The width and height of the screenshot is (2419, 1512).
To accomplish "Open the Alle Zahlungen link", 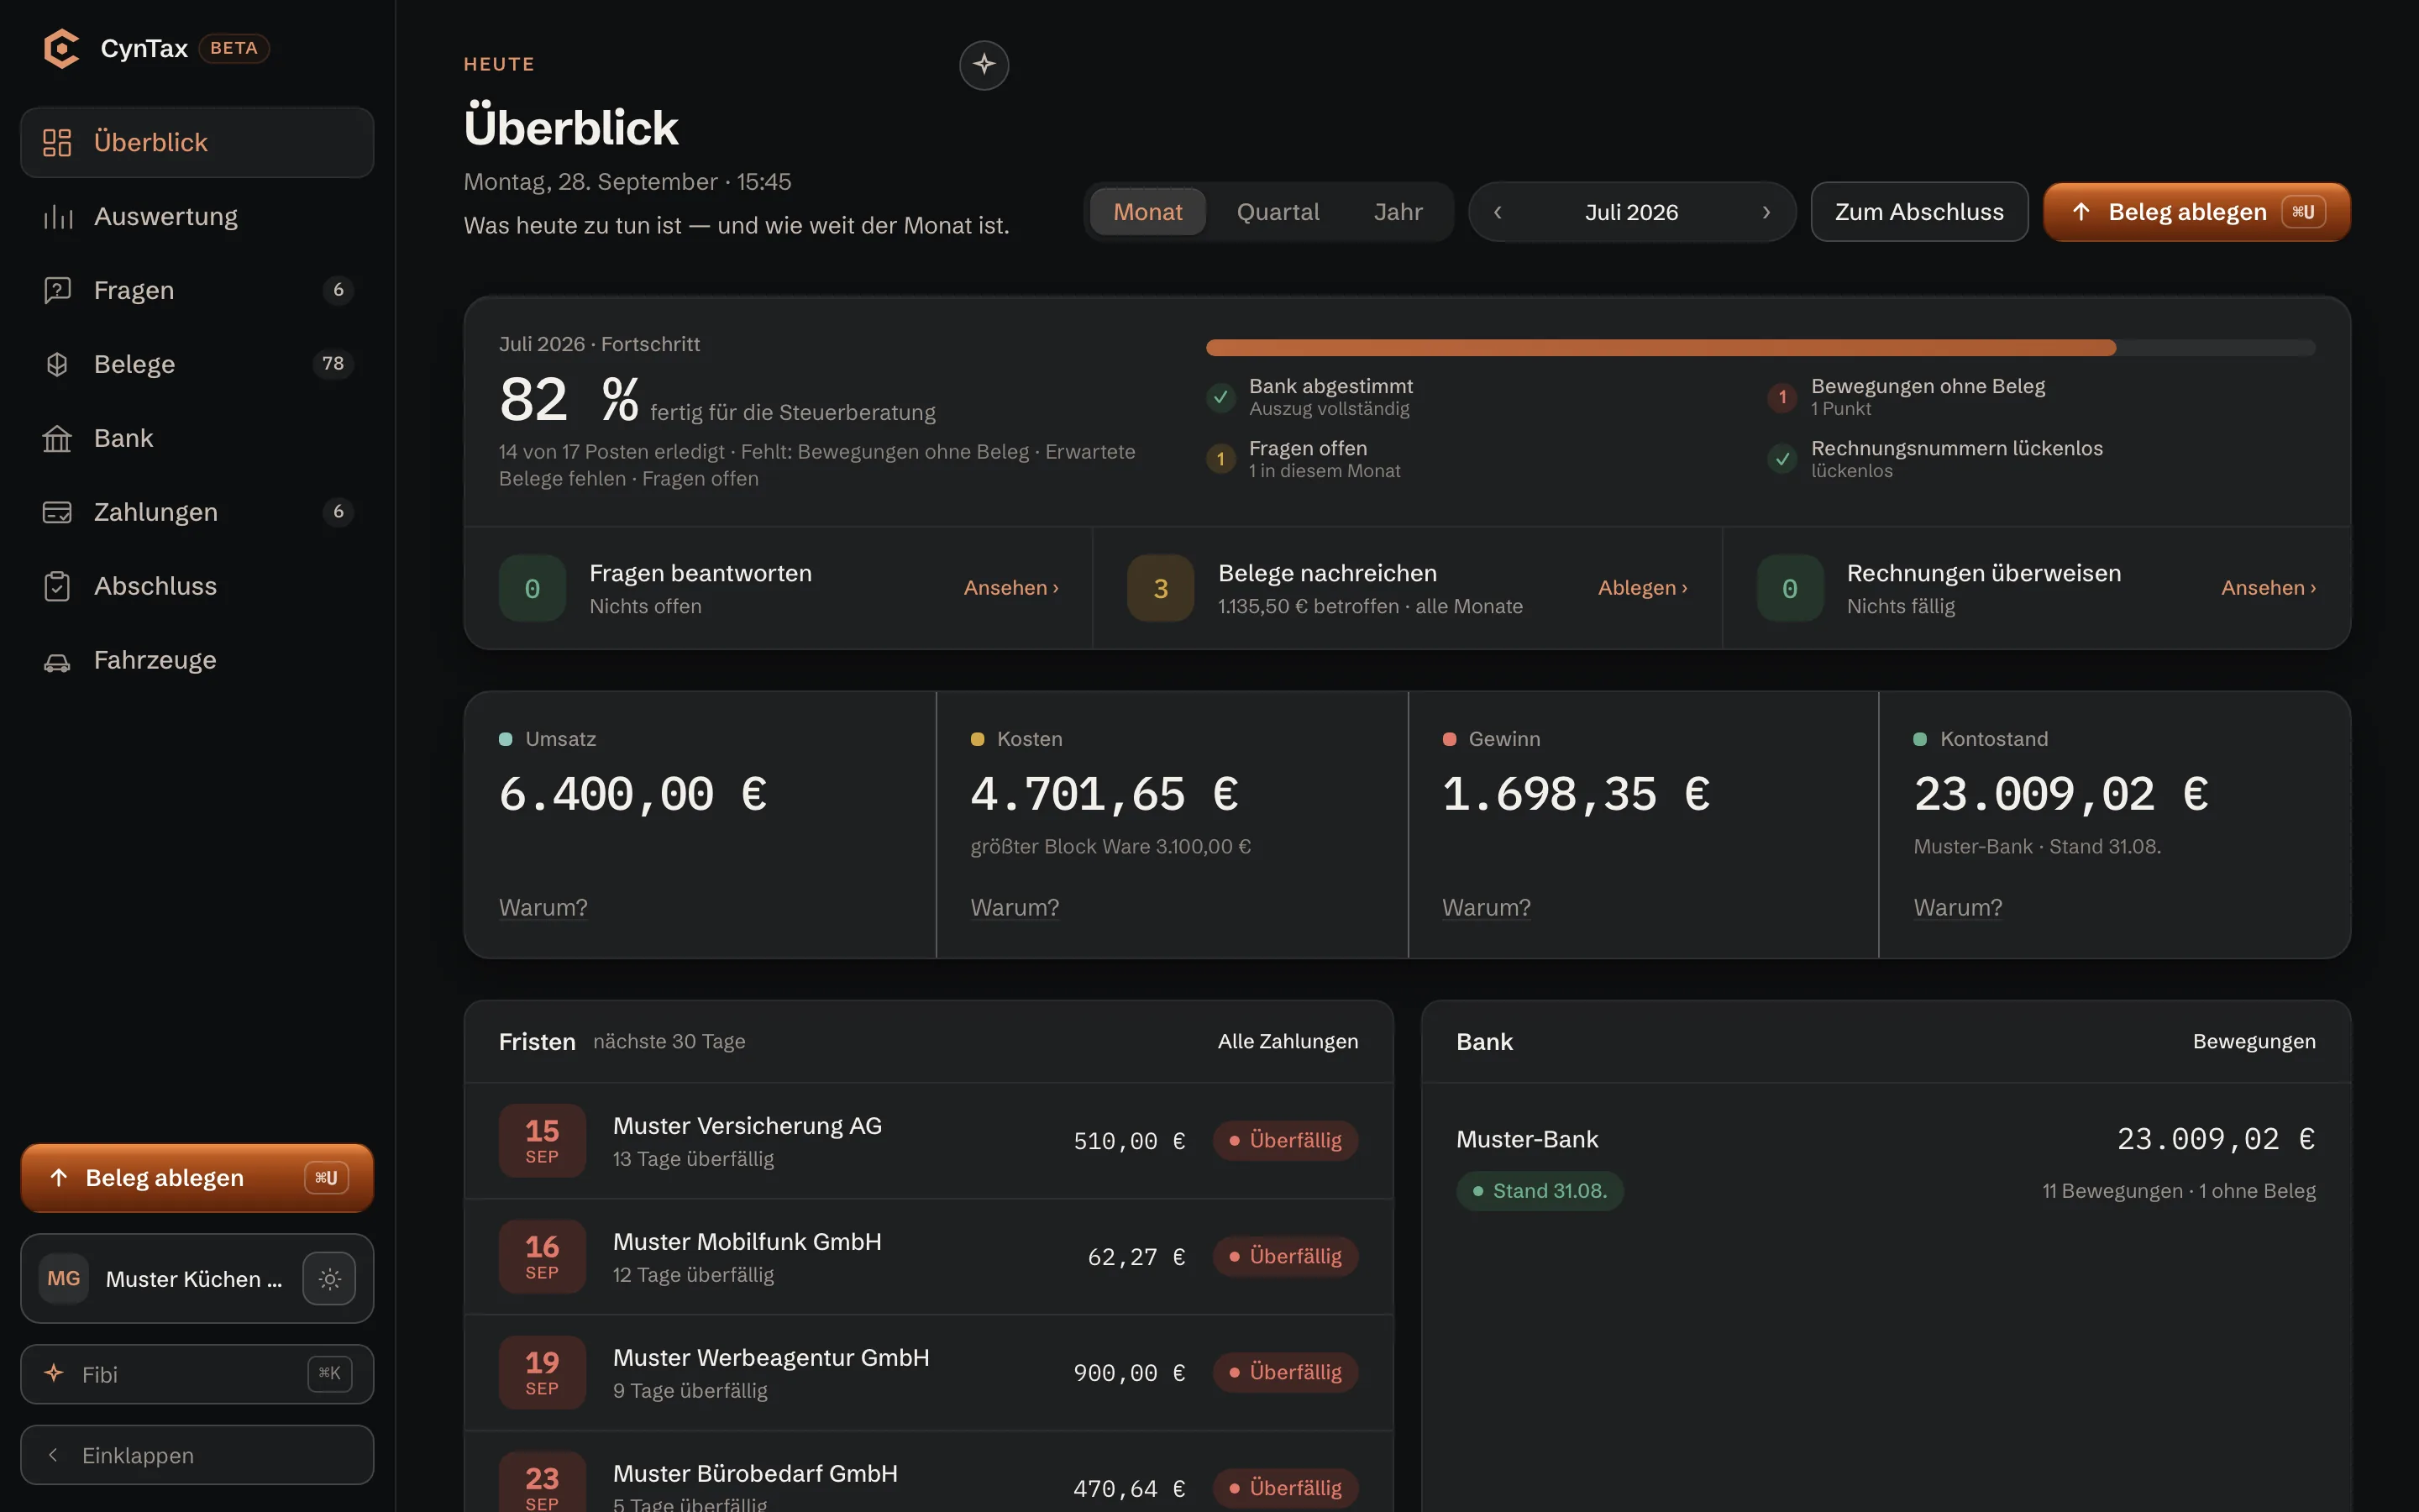I will 1288,1041.
